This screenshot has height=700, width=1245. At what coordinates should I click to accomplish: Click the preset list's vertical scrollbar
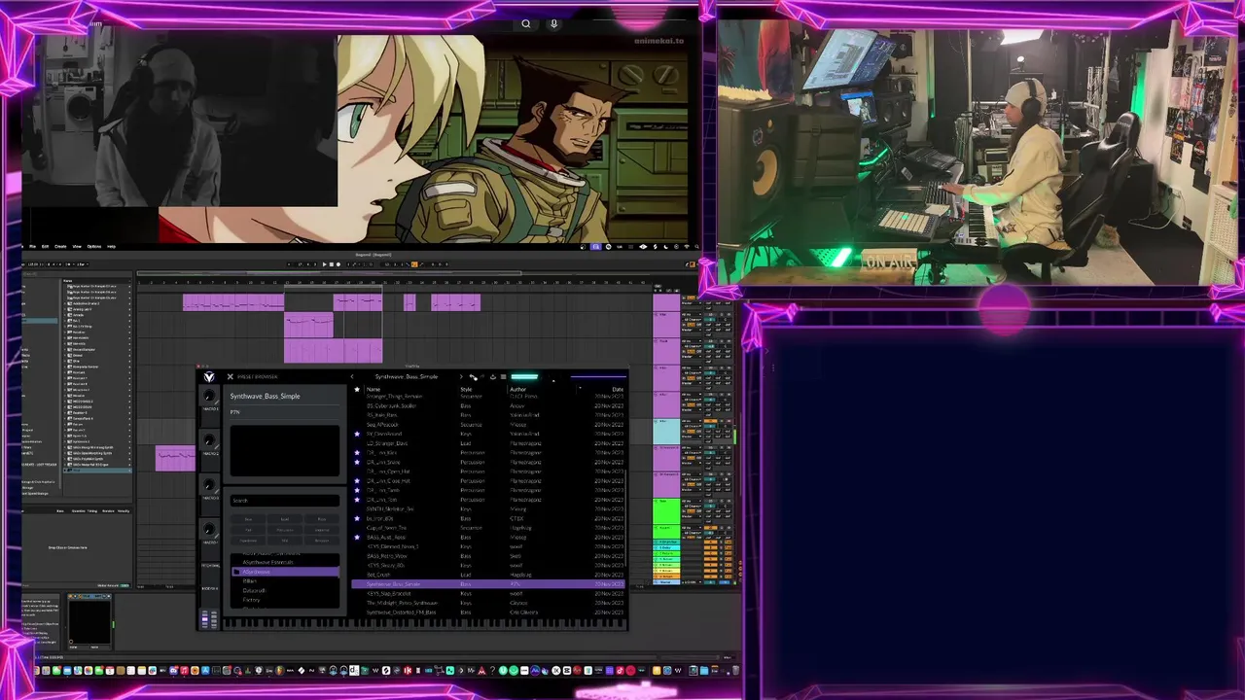click(625, 515)
